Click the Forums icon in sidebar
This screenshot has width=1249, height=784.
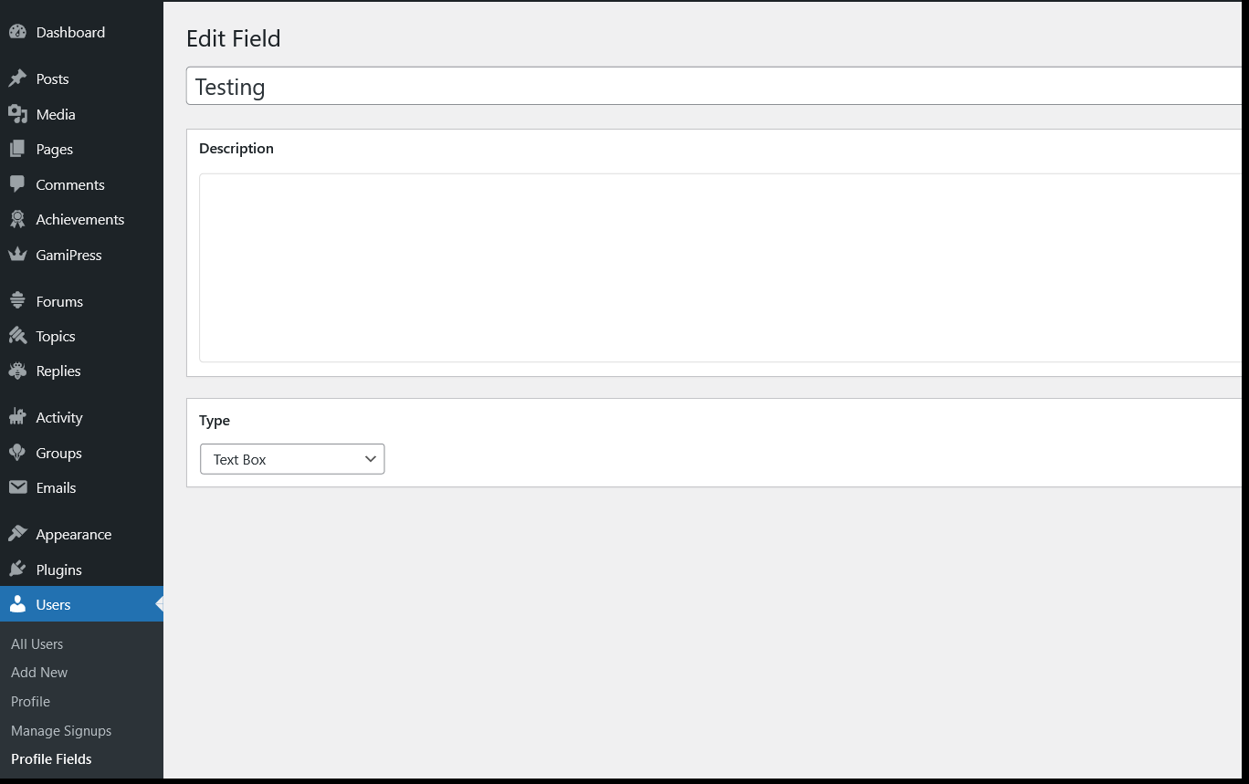point(17,301)
